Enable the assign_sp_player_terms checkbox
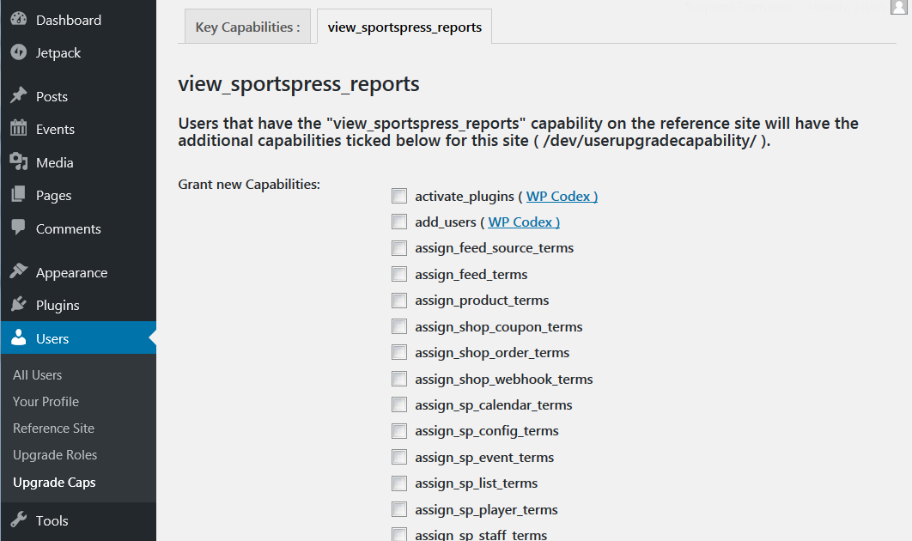 pyautogui.click(x=399, y=509)
